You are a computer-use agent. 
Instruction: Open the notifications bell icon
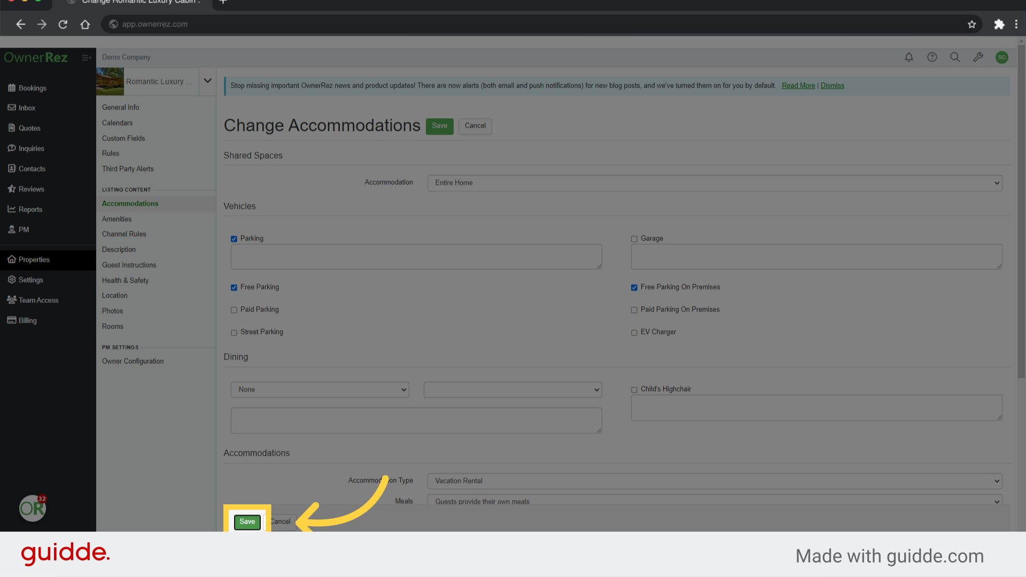tap(908, 57)
